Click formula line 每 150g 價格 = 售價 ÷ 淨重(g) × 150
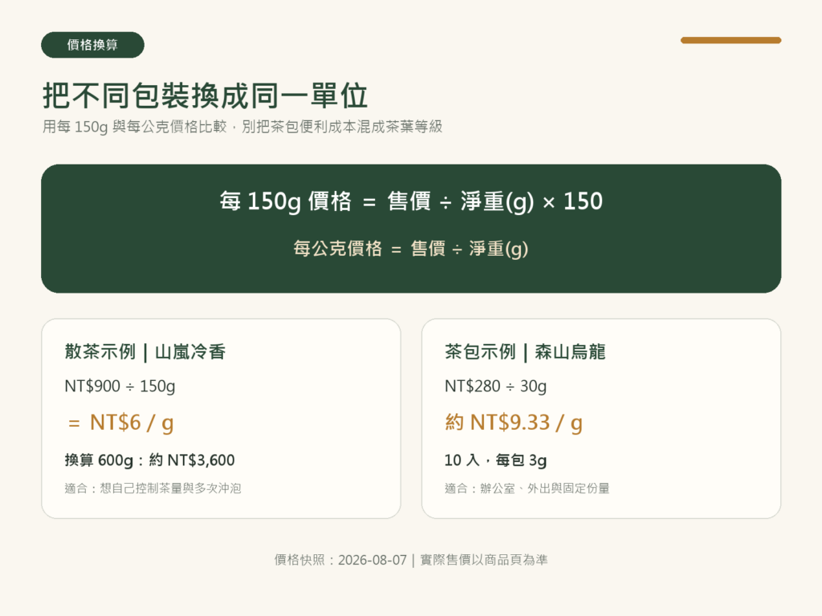822x616 pixels. 411,201
